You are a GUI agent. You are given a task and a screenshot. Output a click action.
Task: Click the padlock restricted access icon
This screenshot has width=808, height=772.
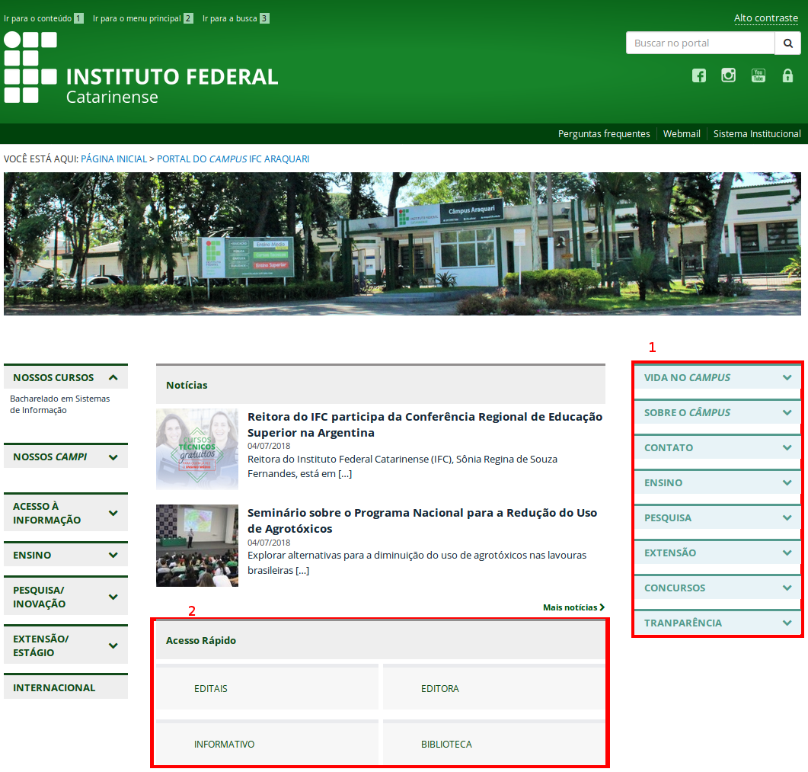787,75
